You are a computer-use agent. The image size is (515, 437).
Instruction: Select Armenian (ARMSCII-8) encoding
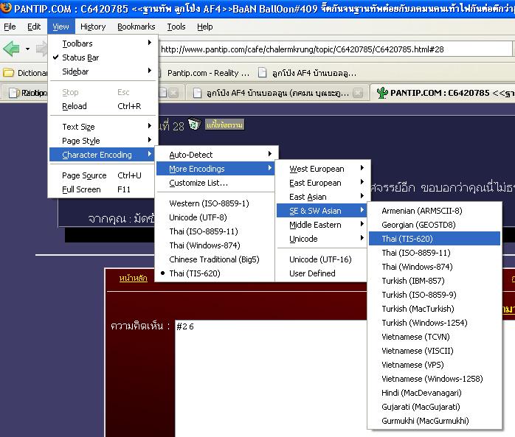pos(435,211)
